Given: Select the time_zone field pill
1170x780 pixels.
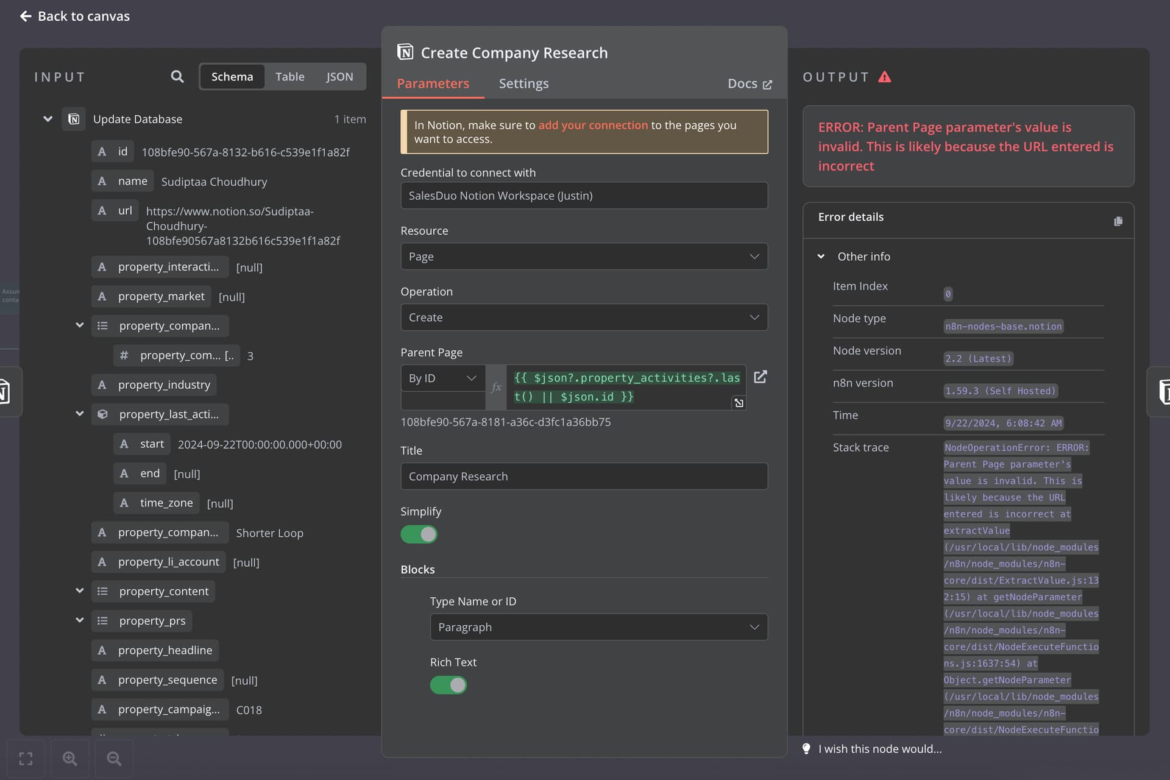Looking at the screenshot, I should point(157,503).
